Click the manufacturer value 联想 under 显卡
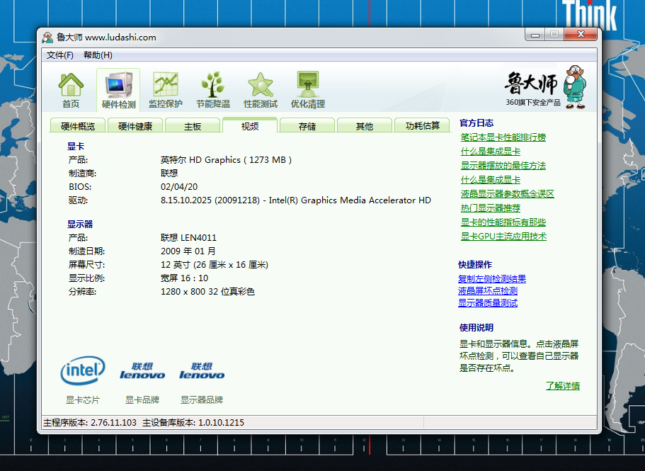Viewport: 645px width, 471px height. tap(169, 174)
